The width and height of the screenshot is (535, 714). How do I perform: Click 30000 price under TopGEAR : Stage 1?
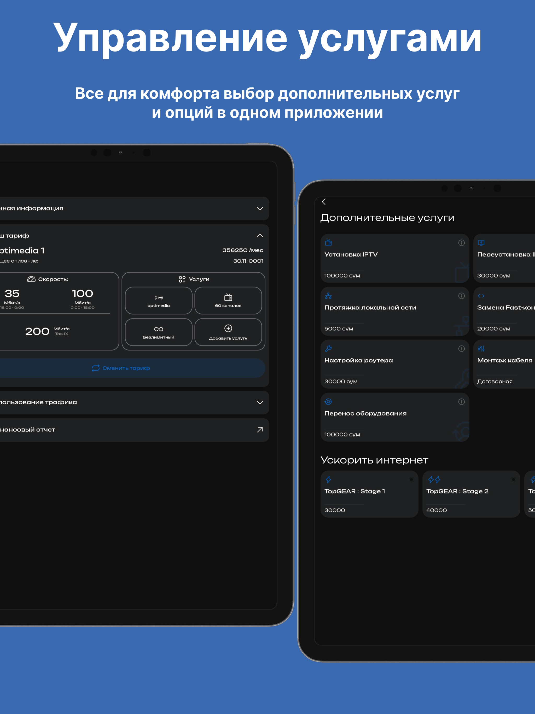(335, 510)
